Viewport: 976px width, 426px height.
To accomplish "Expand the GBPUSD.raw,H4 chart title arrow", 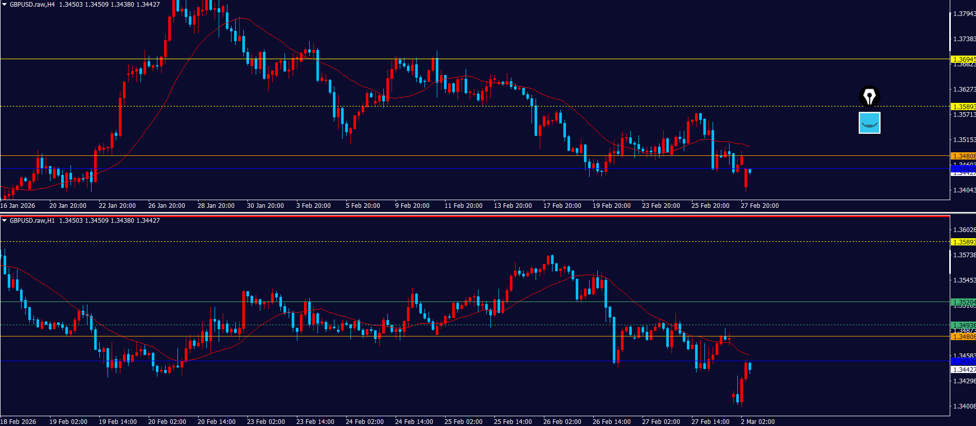I will point(5,5).
